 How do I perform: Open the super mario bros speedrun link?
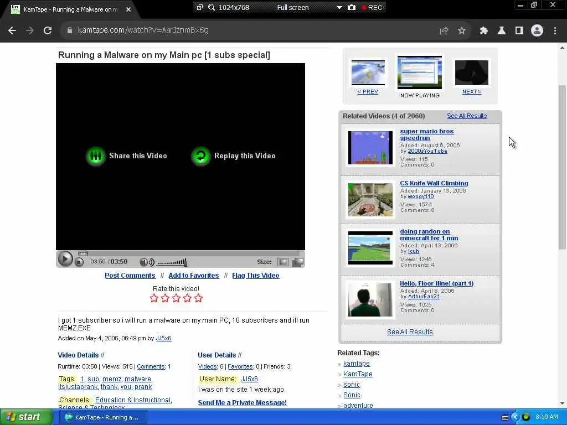click(427, 134)
